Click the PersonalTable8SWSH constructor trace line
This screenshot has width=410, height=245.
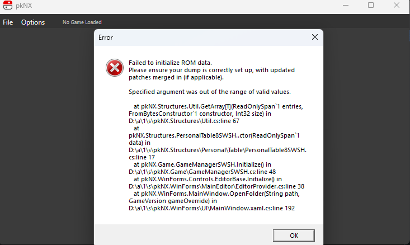point(214,135)
